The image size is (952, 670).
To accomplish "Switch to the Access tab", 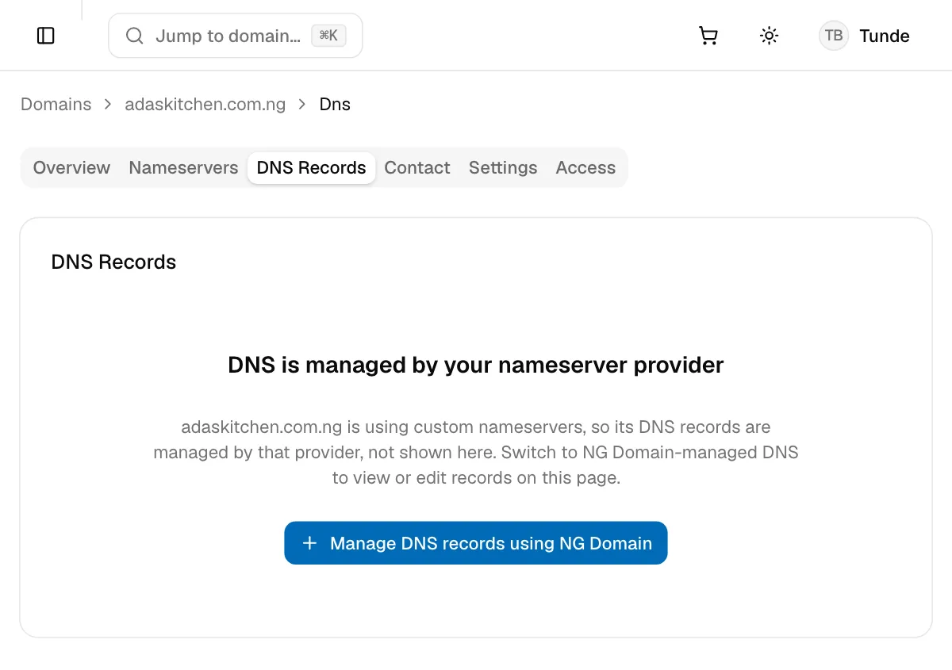I will 585,168.
